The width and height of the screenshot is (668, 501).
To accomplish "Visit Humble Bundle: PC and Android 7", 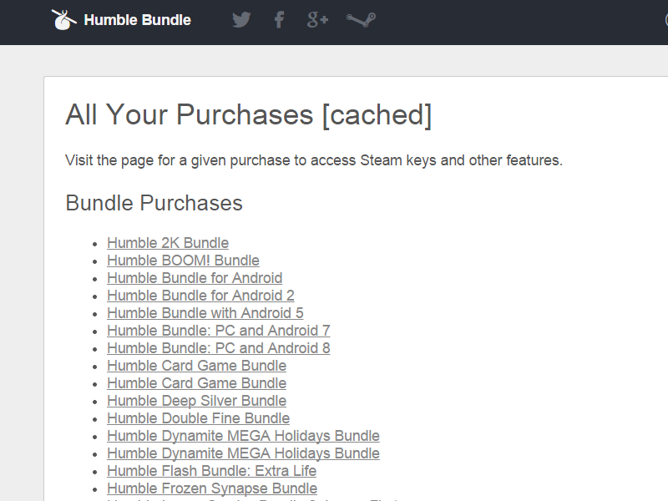I will 219,330.
